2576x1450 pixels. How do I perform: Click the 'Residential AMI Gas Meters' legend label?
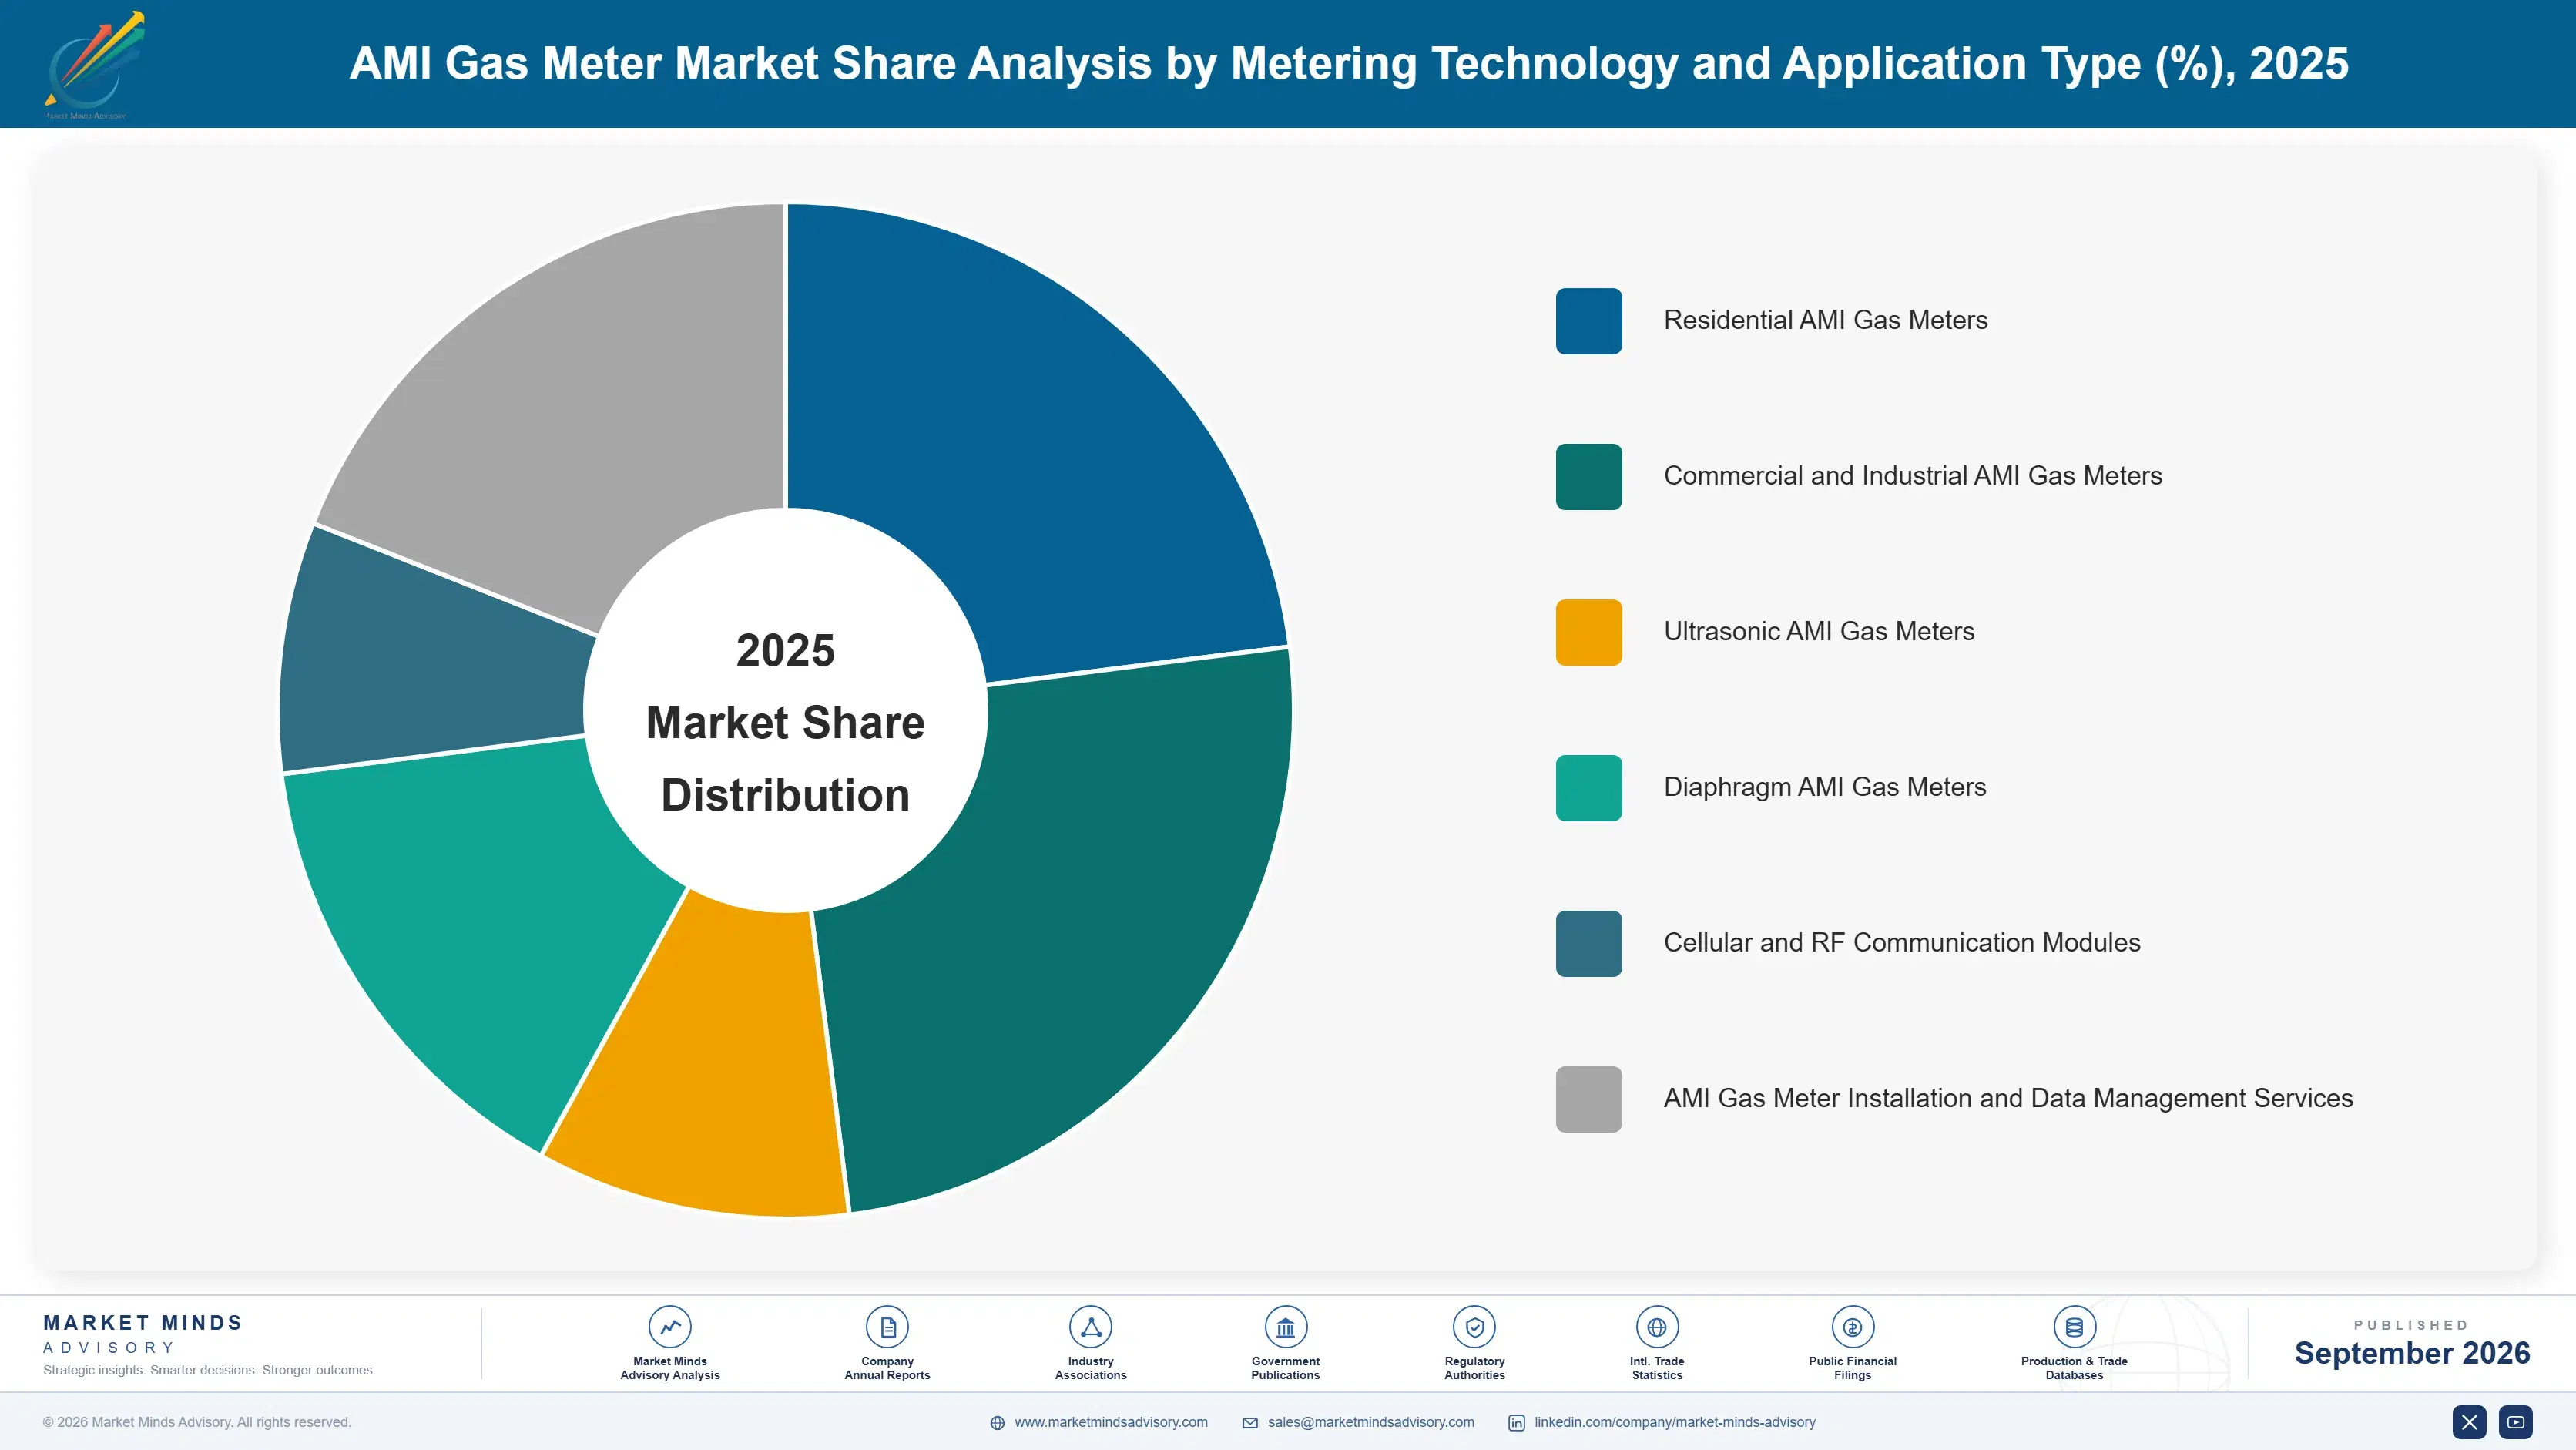coord(1825,320)
